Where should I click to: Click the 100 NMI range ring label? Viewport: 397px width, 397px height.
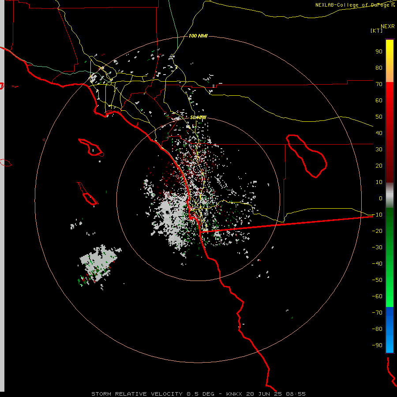pos(198,36)
